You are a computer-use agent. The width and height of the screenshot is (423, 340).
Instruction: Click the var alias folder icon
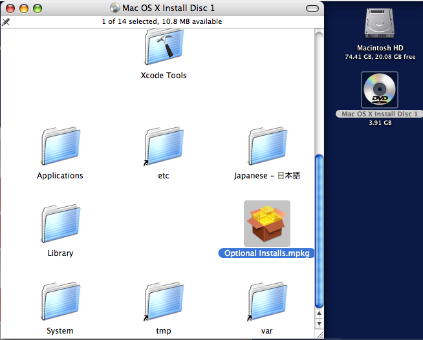coord(267,301)
